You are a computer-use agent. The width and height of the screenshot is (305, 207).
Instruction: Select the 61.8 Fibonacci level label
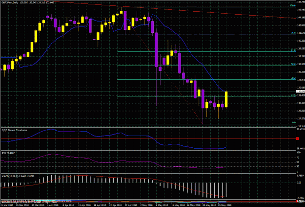coord(293,50)
